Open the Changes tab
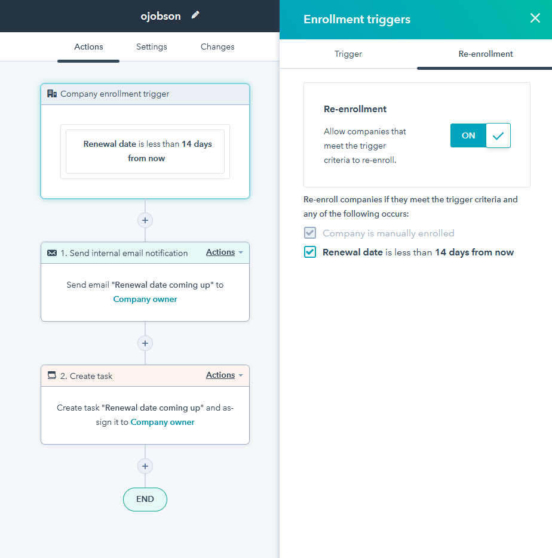This screenshot has height=558, width=552. (x=217, y=47)
